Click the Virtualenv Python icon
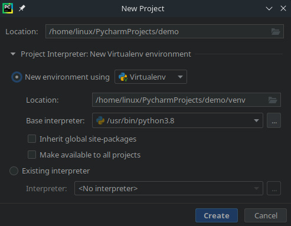The width and height of the screenshot is (291, 226). [x=123, y=77]
